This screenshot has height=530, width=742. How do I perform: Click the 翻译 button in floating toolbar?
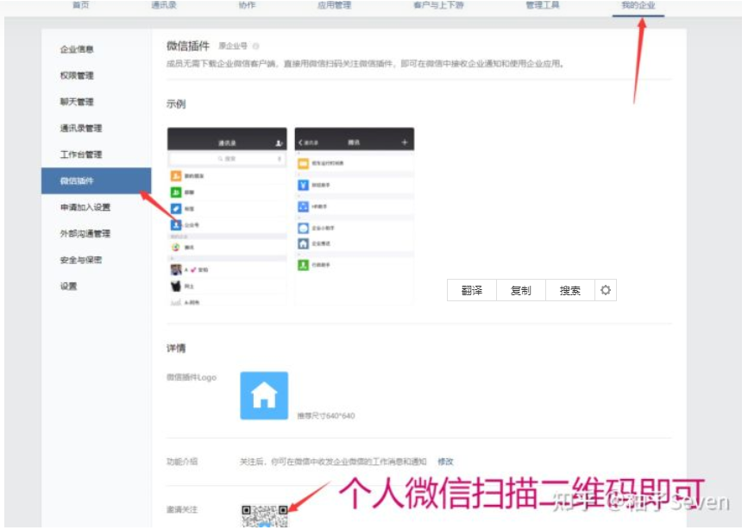point(472,290)
